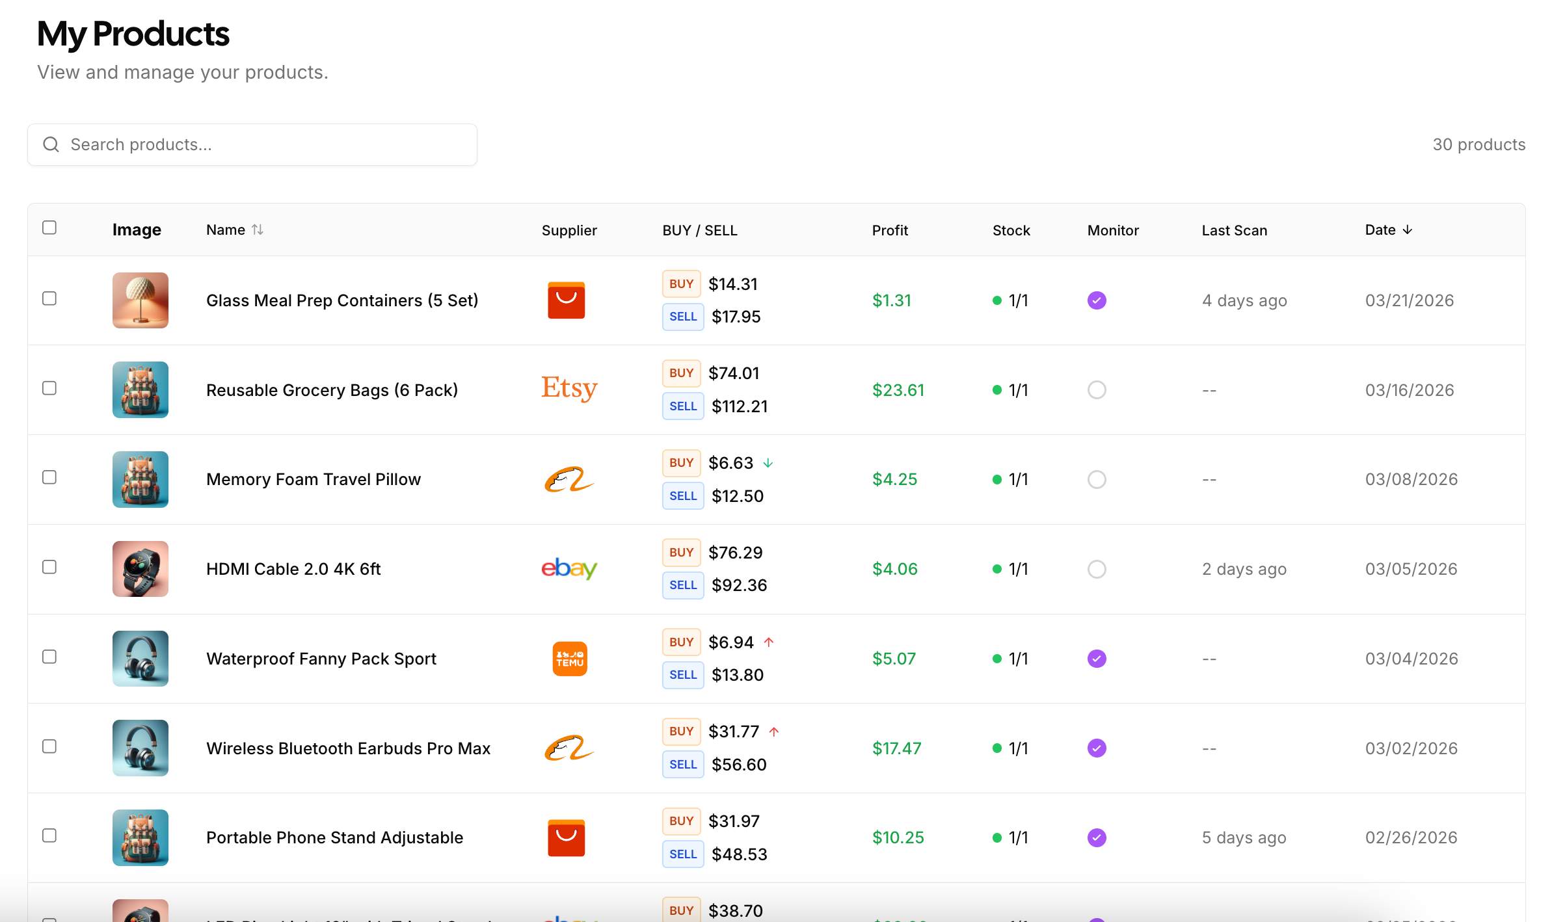
Task: Click the BUY badge for Waterproof Fanny Pack Sport
Action: pyautogui.click(x=680, y=641)
